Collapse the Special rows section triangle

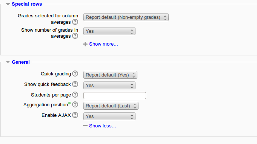pyautogui.click(x=8, y=4)
